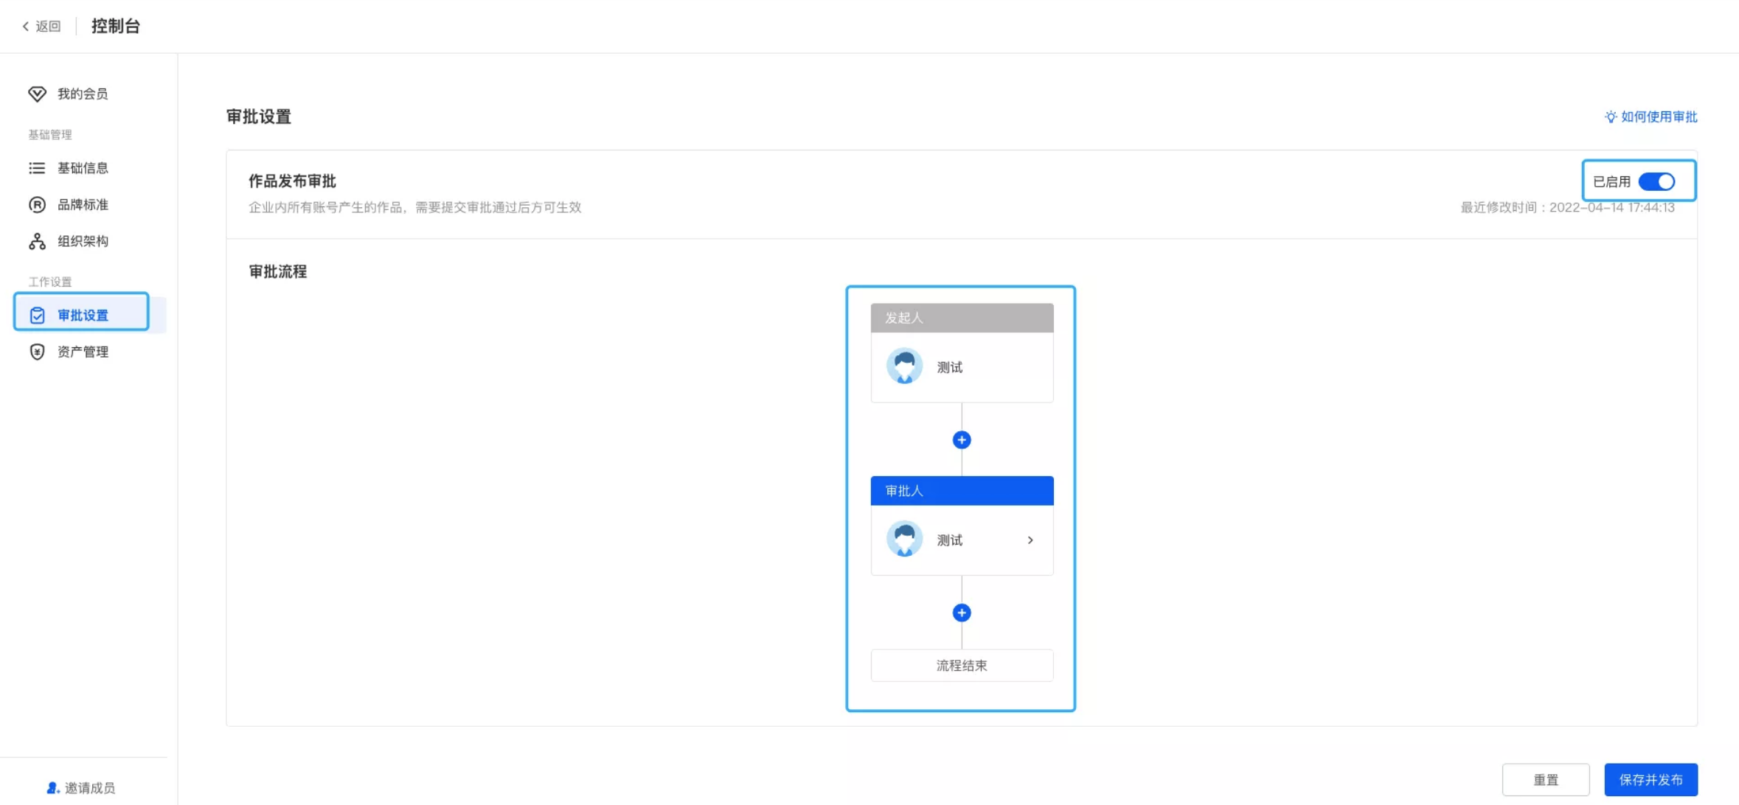This screenshot has height=805, width=1739.
Task: Click the plus icon above 流程结束
Action: pyautogui.click(x=961, y=613)
